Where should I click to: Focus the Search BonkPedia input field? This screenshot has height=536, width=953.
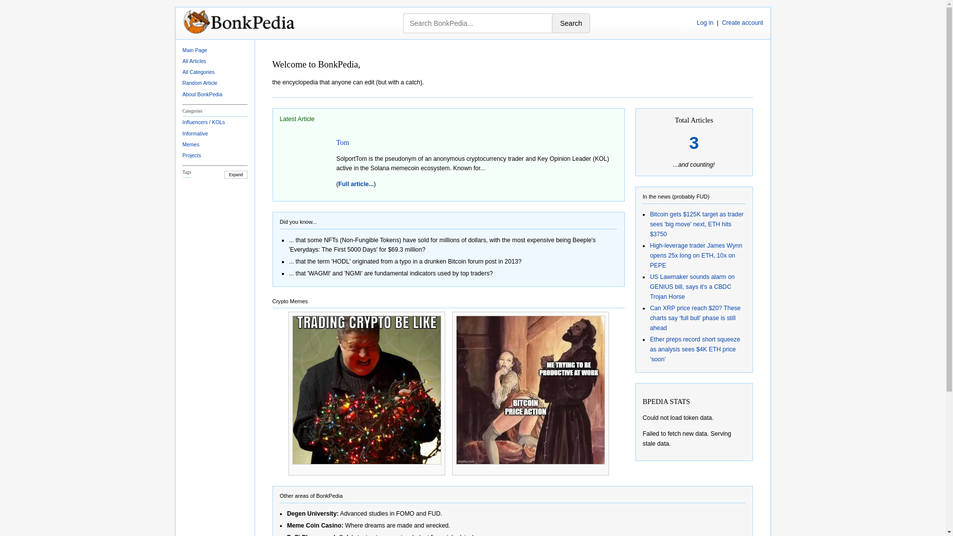(477, 23)
